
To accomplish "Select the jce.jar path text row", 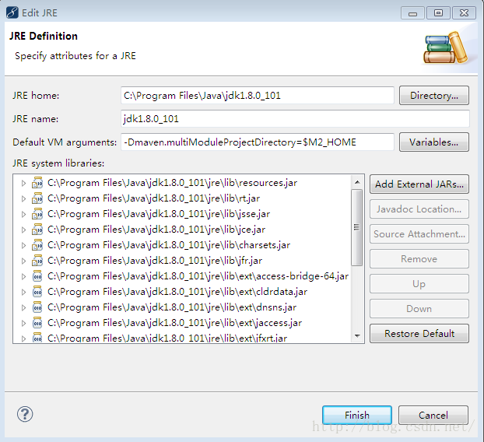I will [x=156, y=230].
